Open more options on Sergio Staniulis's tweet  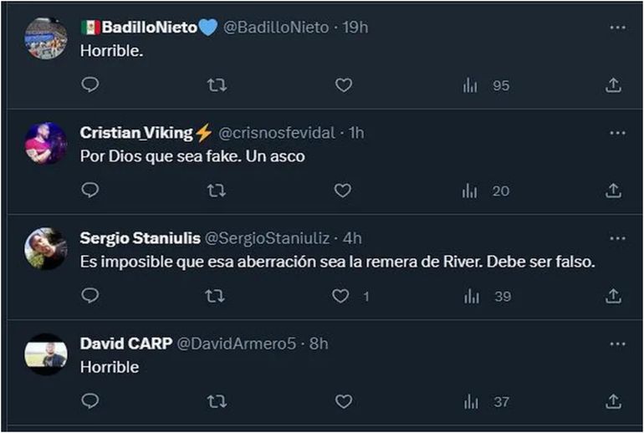click(617, 238)
